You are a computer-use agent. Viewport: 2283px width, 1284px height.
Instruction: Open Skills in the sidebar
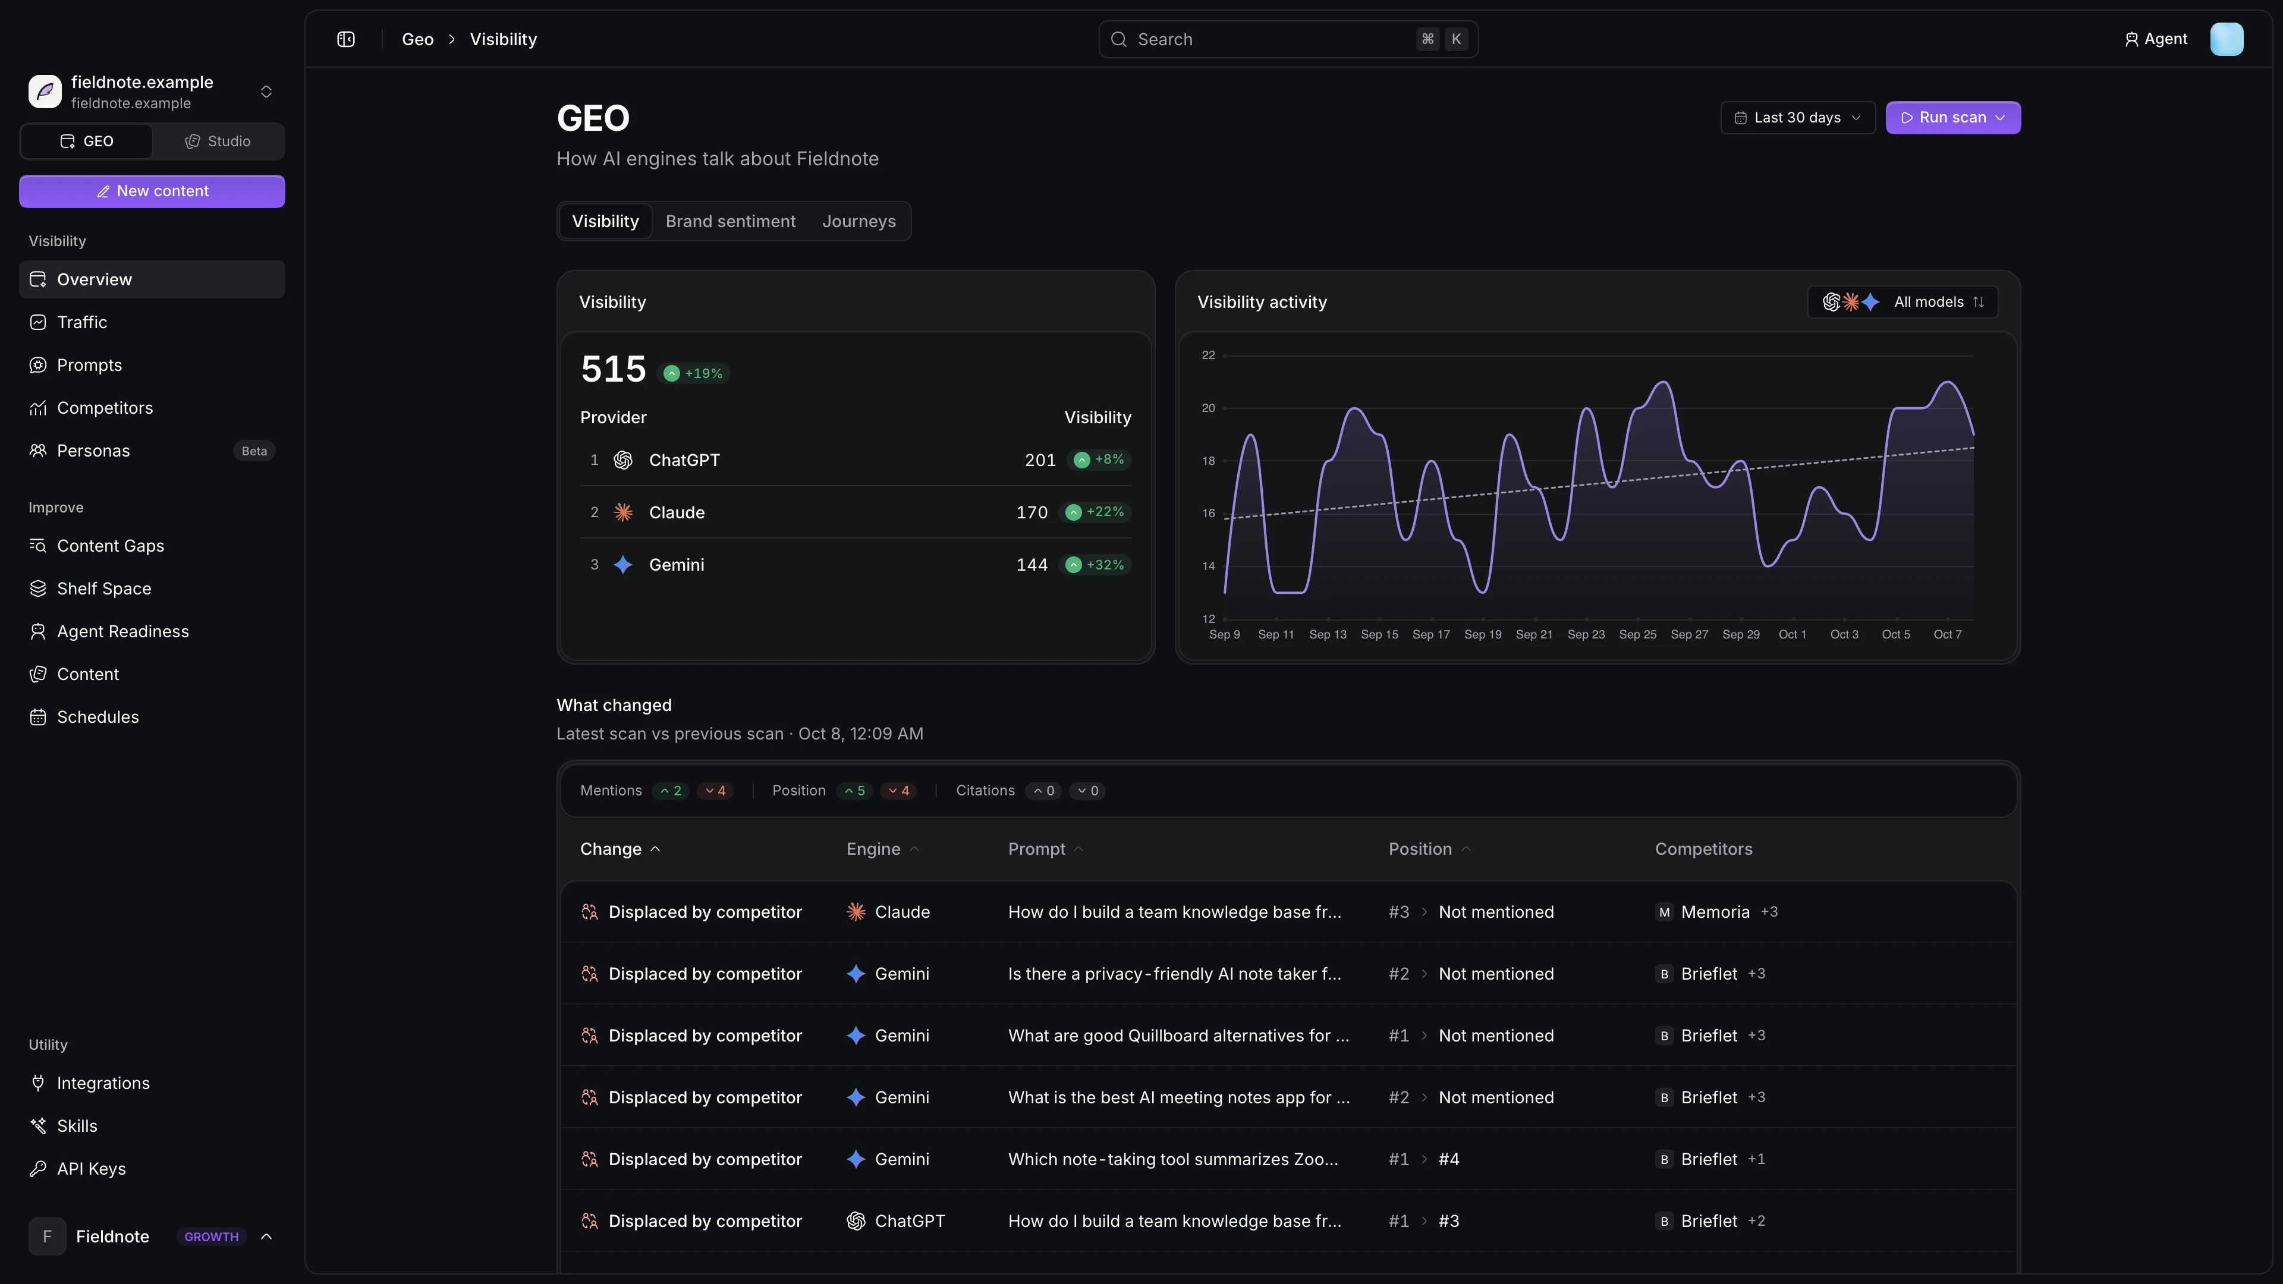152,1126
